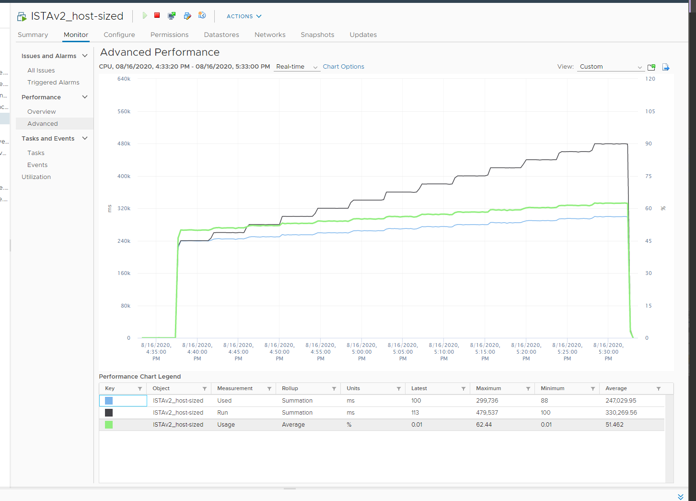Switch to the Networks tab
Image resolution: width=696 pixels, height=501 pixels.
pyautogui.click(x=270, y=35)
